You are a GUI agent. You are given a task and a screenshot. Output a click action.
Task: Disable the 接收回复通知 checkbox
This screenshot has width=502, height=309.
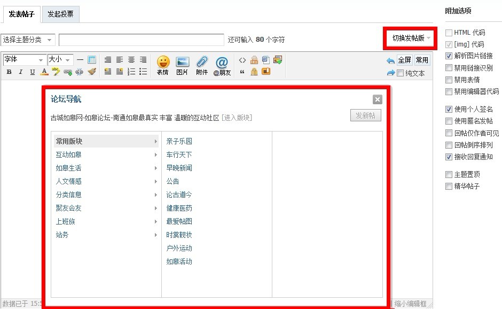(449, 157)
